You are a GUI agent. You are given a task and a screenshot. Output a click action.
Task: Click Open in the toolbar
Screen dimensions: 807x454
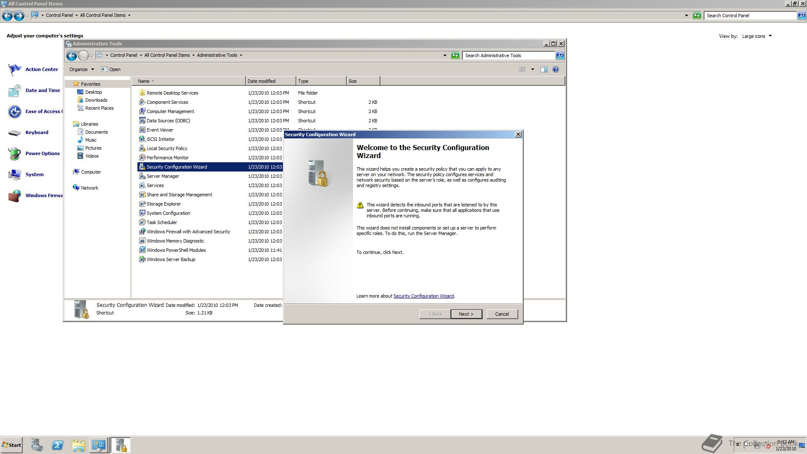(x=111, y=69)
